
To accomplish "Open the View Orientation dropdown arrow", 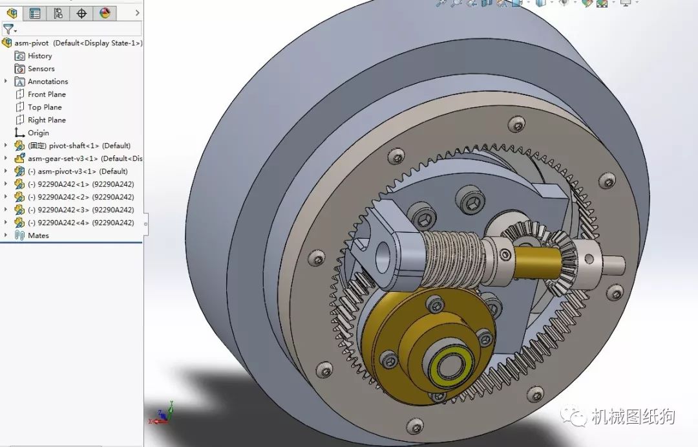I will point(529,2).
